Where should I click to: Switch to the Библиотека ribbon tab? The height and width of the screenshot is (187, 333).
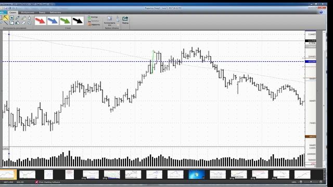click(x=56, y=12)
